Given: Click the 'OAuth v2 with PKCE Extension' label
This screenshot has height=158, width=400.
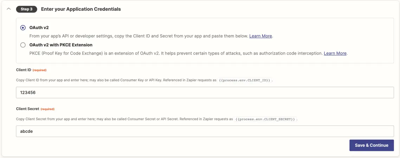Looking at the screenshot, I should coord(61,45).
